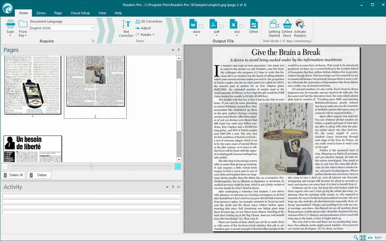Open the Acquire group dialog launcher
This screenshot has height=241, width=386.
pos(93,41)
